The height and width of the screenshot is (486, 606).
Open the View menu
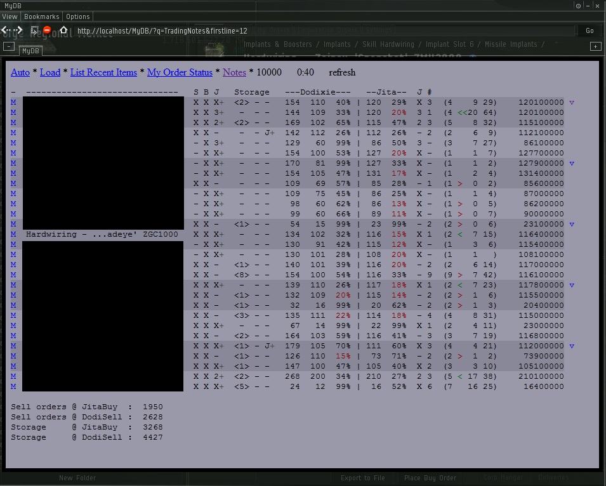[10, 16]
